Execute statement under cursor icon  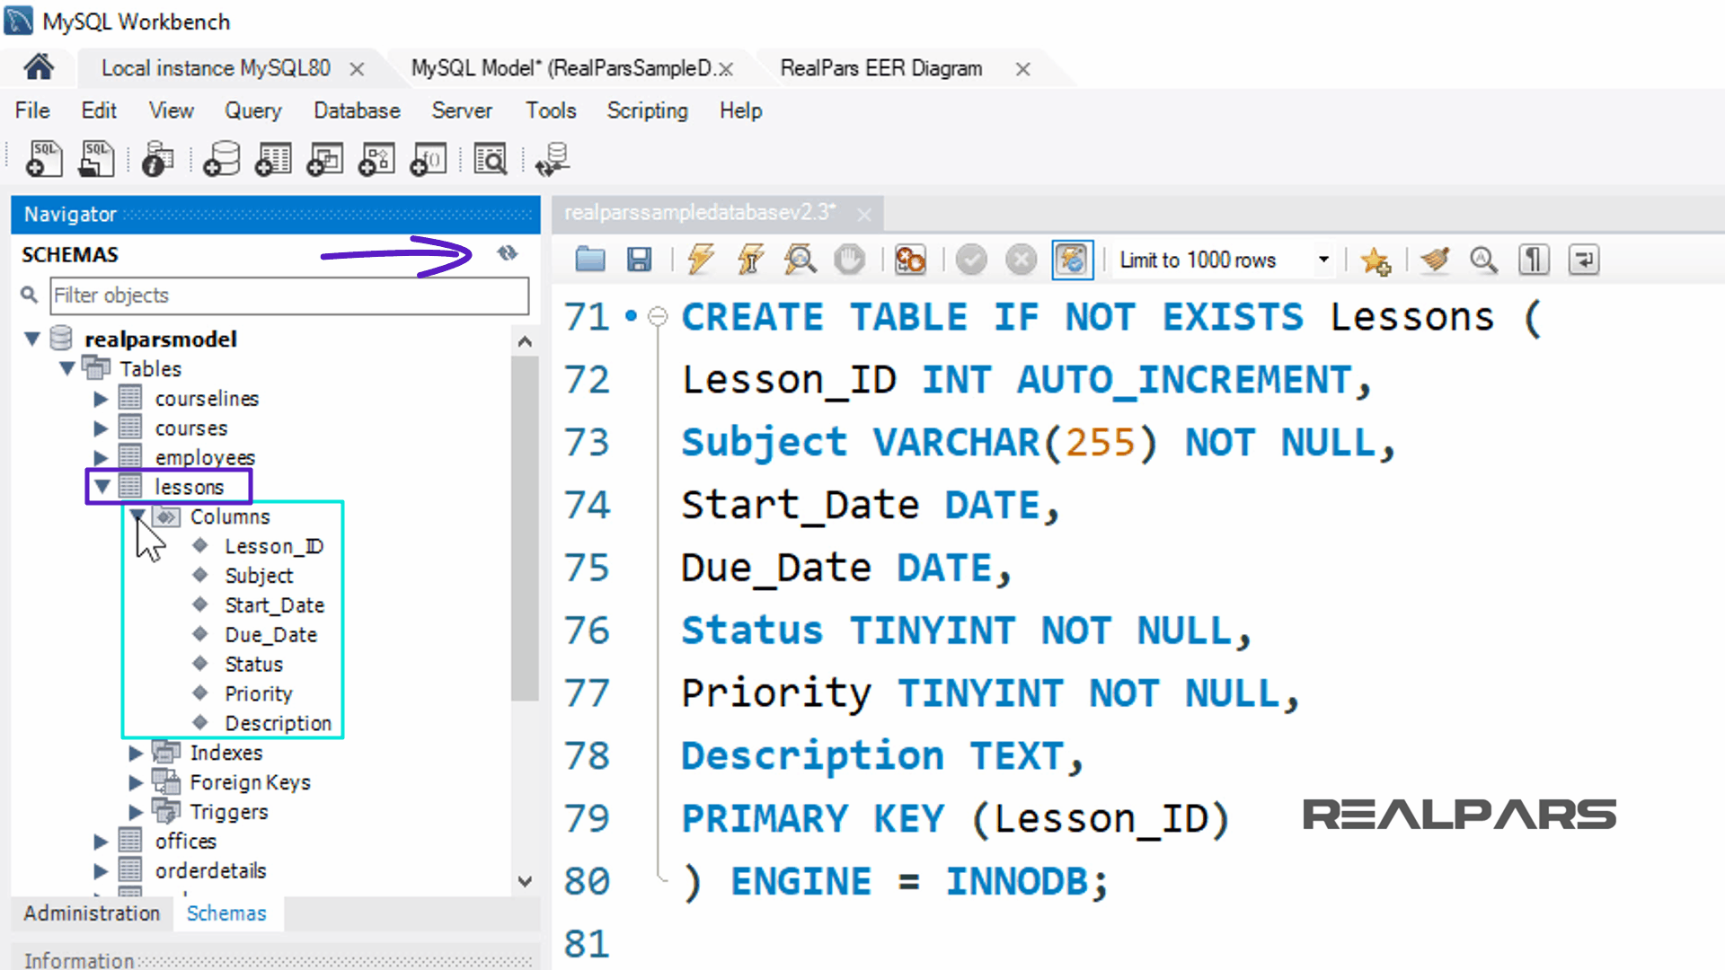(751, 260)
